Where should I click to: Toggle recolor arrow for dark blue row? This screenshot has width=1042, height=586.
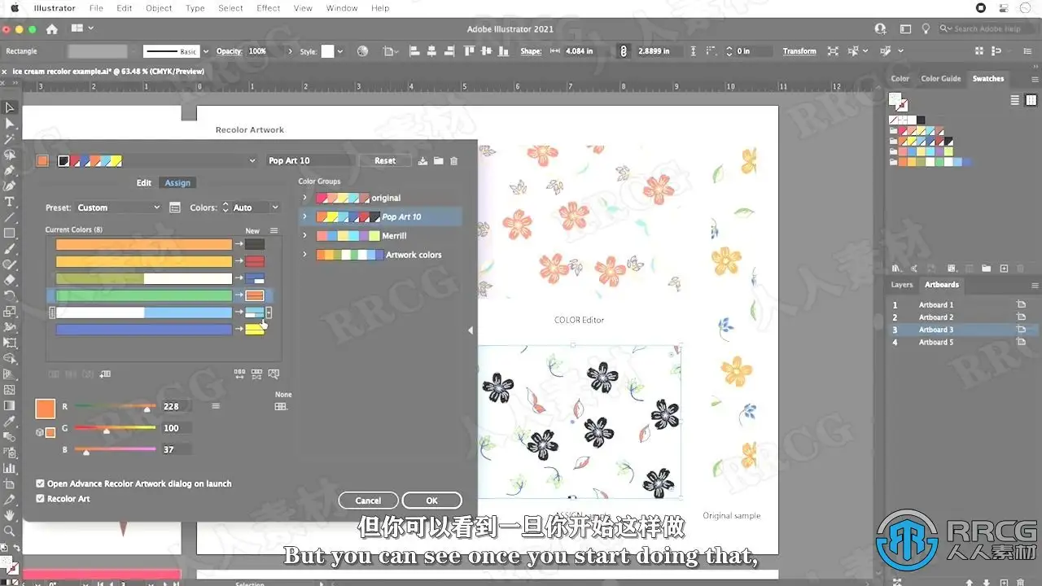239,330
